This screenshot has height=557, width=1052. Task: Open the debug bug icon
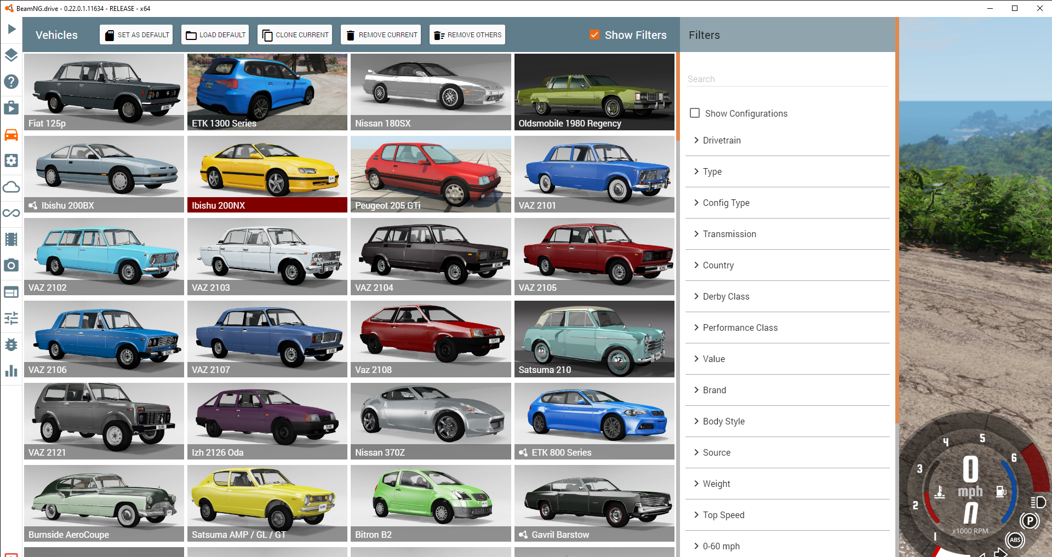12,344
